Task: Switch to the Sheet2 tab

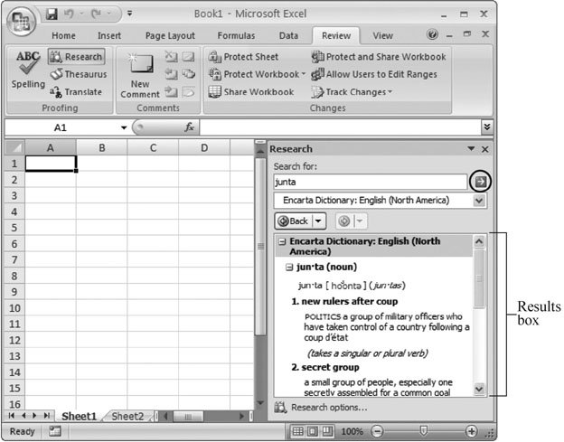Action: (127, 416)
